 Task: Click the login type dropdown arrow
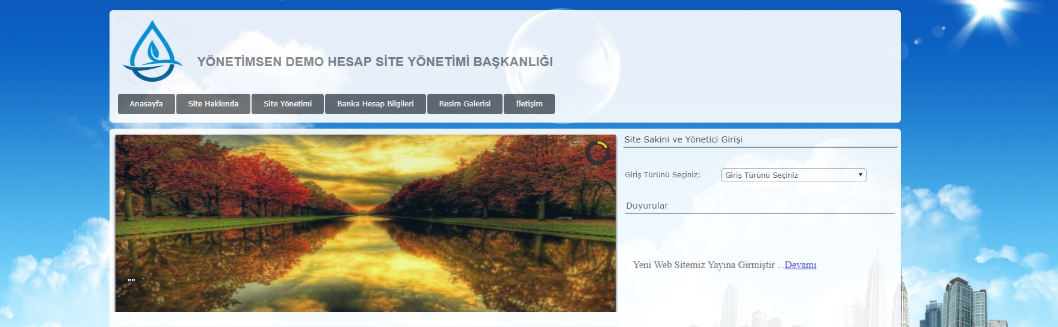pyautogui.click(x=860, y=175)
